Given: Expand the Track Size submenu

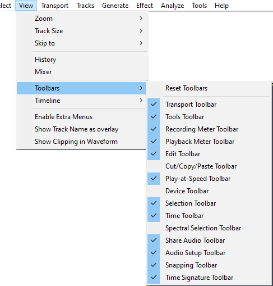Looking at the screenshot, I should tap(81, 31).
